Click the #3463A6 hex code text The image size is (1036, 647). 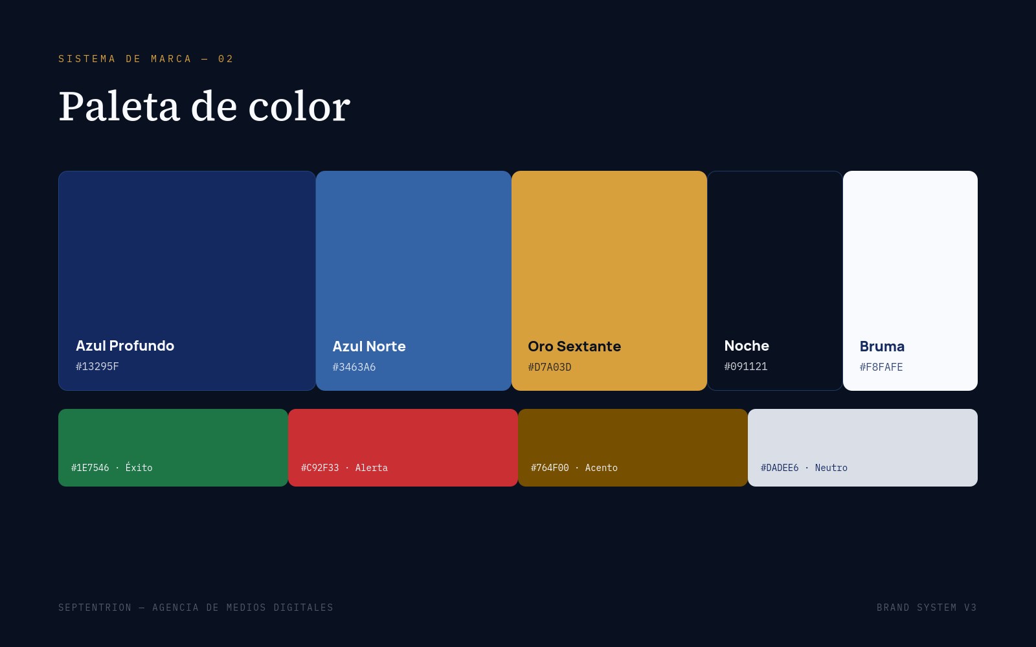(354, 367)
